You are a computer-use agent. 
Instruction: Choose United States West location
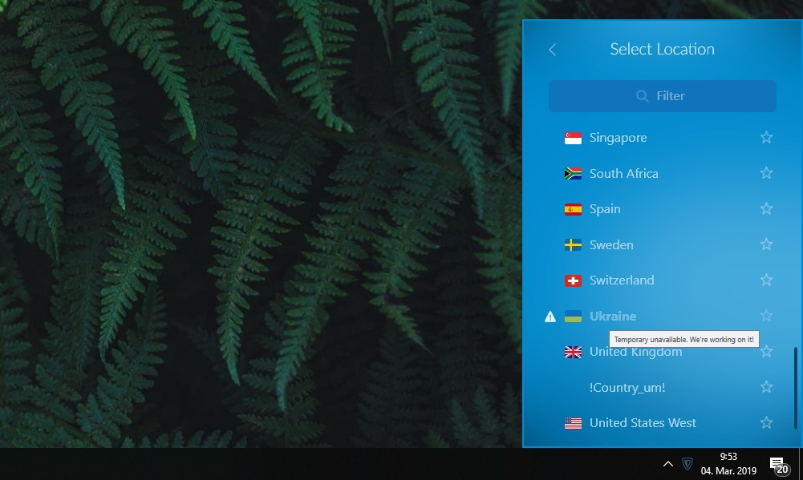[x=643, y=423]
